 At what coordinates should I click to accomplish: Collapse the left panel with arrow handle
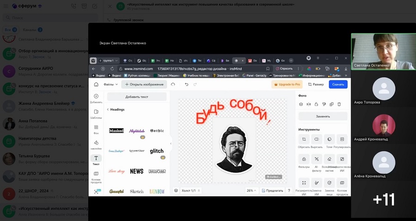[x=171, y=143]
